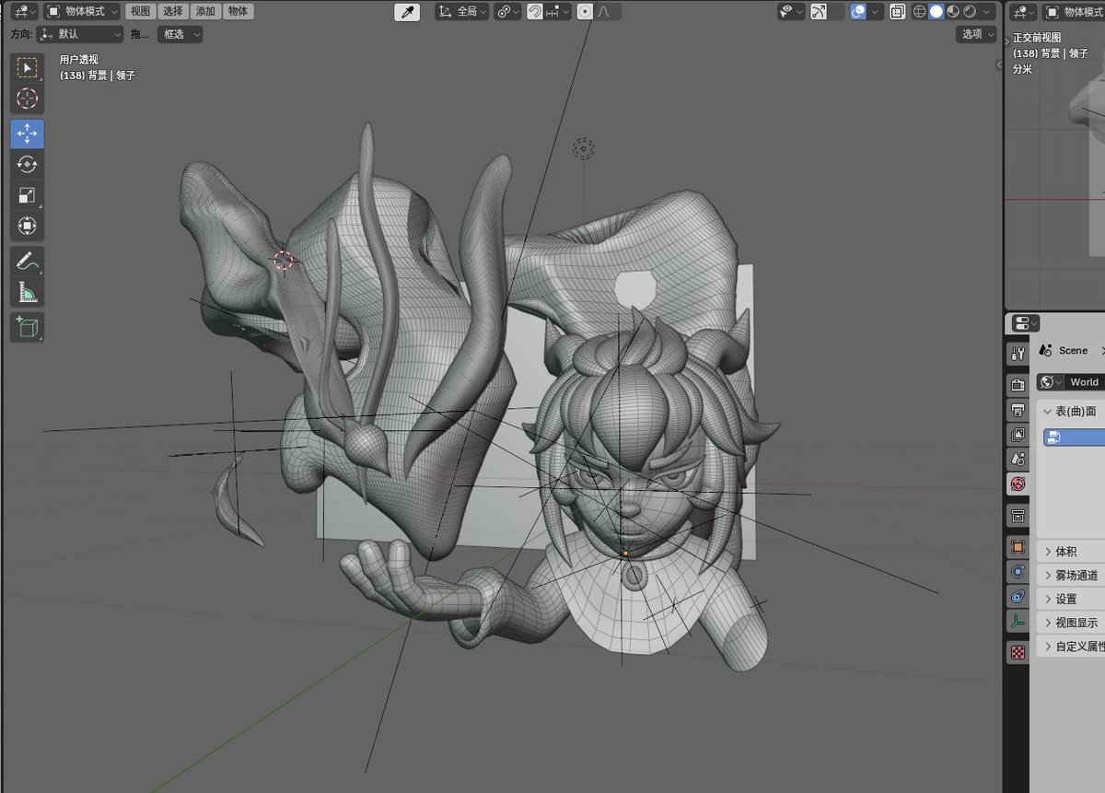Open the View Layer properties tab

point(1018,434)
